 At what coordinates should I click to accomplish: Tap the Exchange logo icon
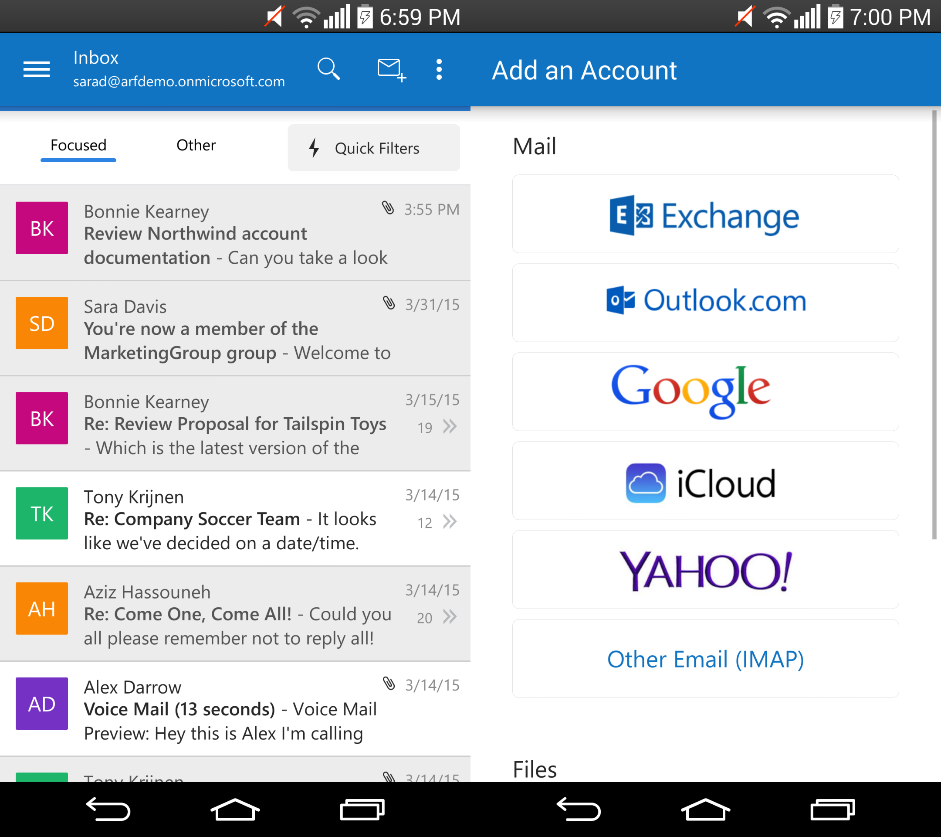(x=631, y=215)
